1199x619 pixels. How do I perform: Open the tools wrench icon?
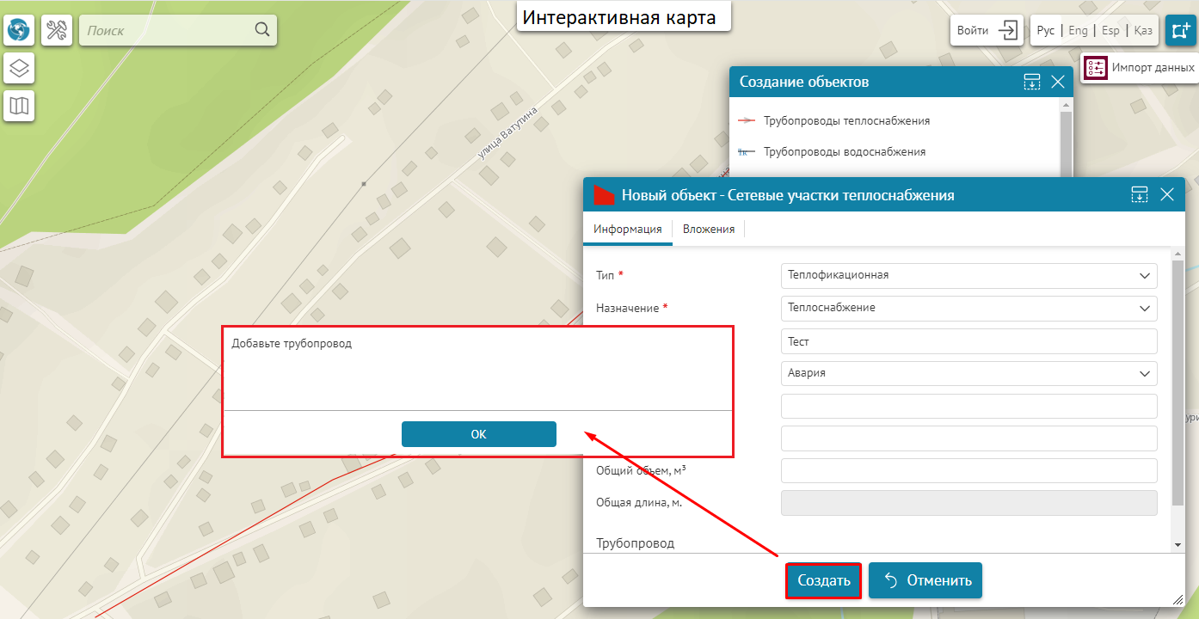pos(57,31)
